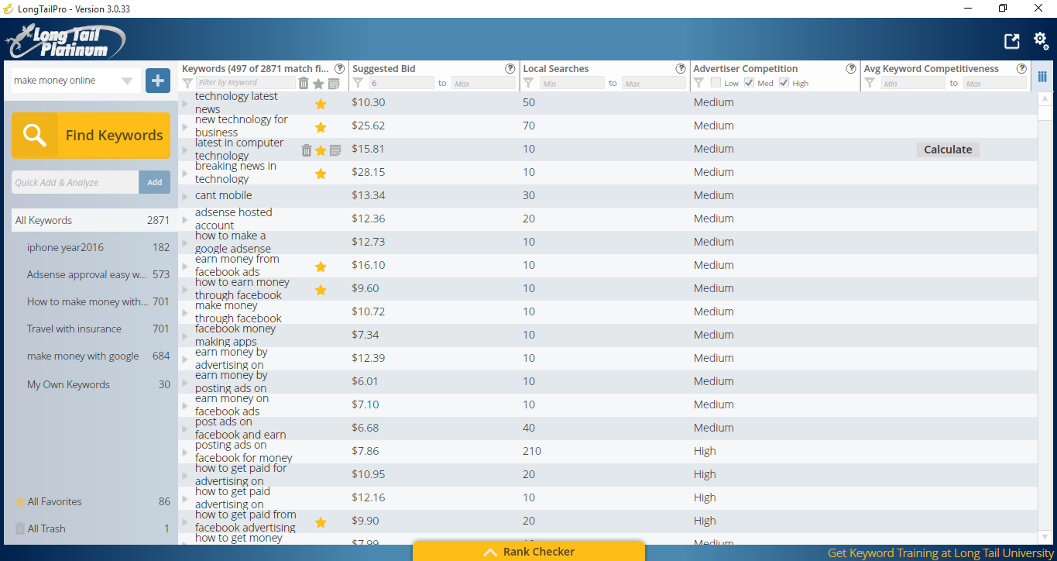Open the export/share icon in header

(x=1012, y=42)
